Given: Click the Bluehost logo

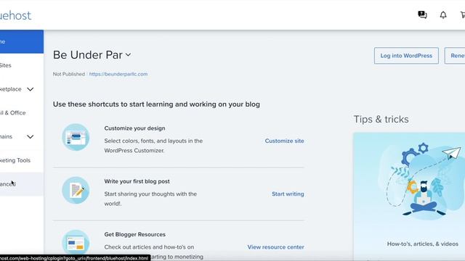Looking at the screenshot, I should [x=15, y=15].
